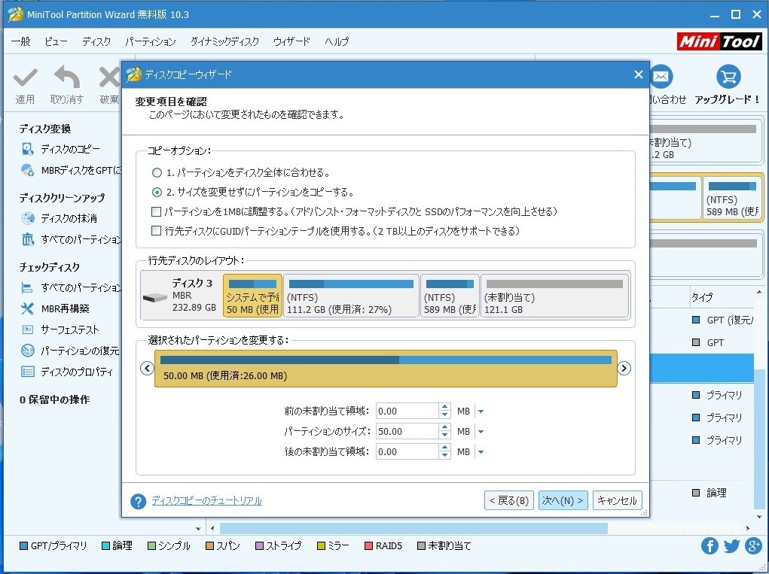The height and width of the screenshot is (574, 769).
Task: Enable GUID partition table checkbox
Action: click(x=157, y=231)
